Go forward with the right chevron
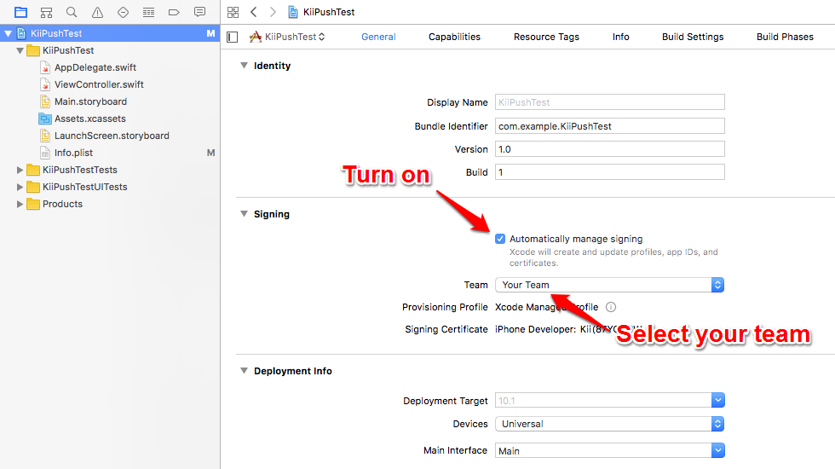Screen dimensions: 835x469 point(273,12)
